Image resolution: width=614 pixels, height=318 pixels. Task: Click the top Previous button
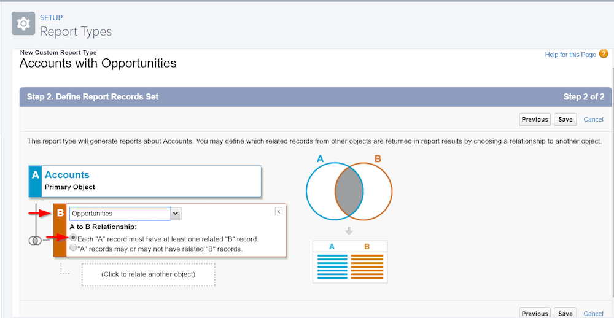(535, 120)
